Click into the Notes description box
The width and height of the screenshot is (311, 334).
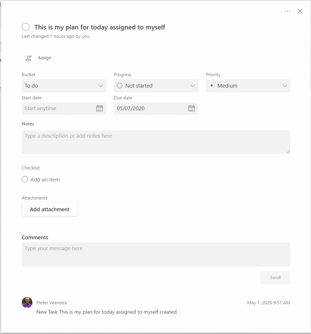pyautogui.click(x=156, y=142)
